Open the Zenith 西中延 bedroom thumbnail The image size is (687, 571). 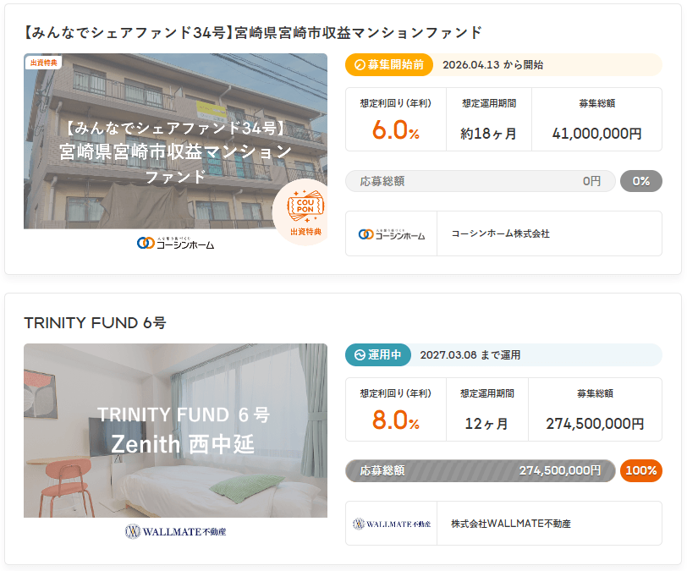(175, 431)
